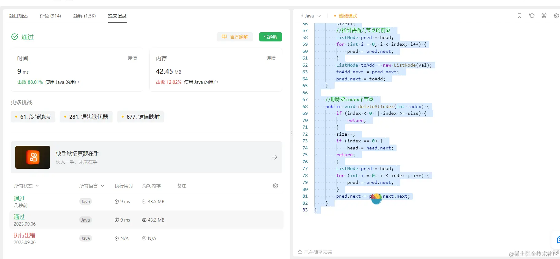Click code line number 67
The width and height of the screenshot is (560, 259).
[305, 99]
